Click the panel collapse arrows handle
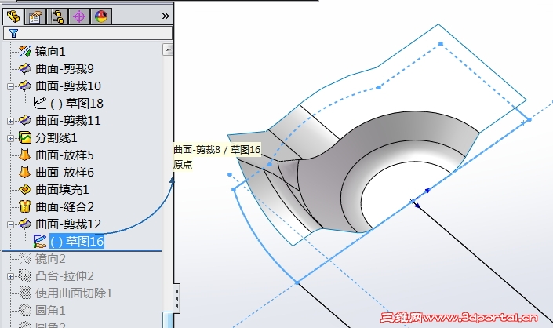Image resolution: width=553 pixels, height=328 pixels. pyautogui.click(x=176, y=298)
